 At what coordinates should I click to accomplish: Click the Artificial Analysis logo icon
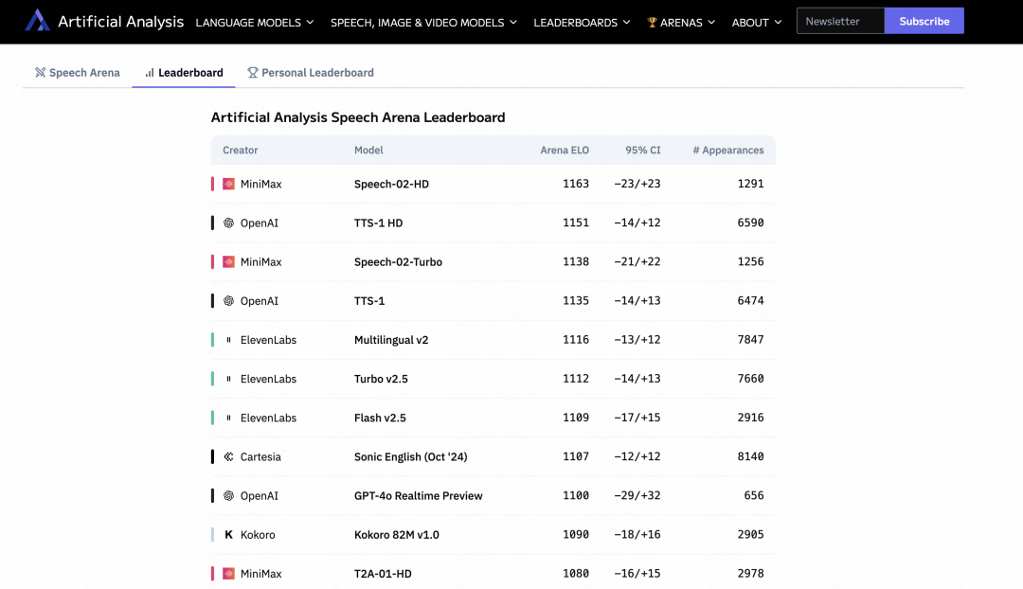coord(37,21)
